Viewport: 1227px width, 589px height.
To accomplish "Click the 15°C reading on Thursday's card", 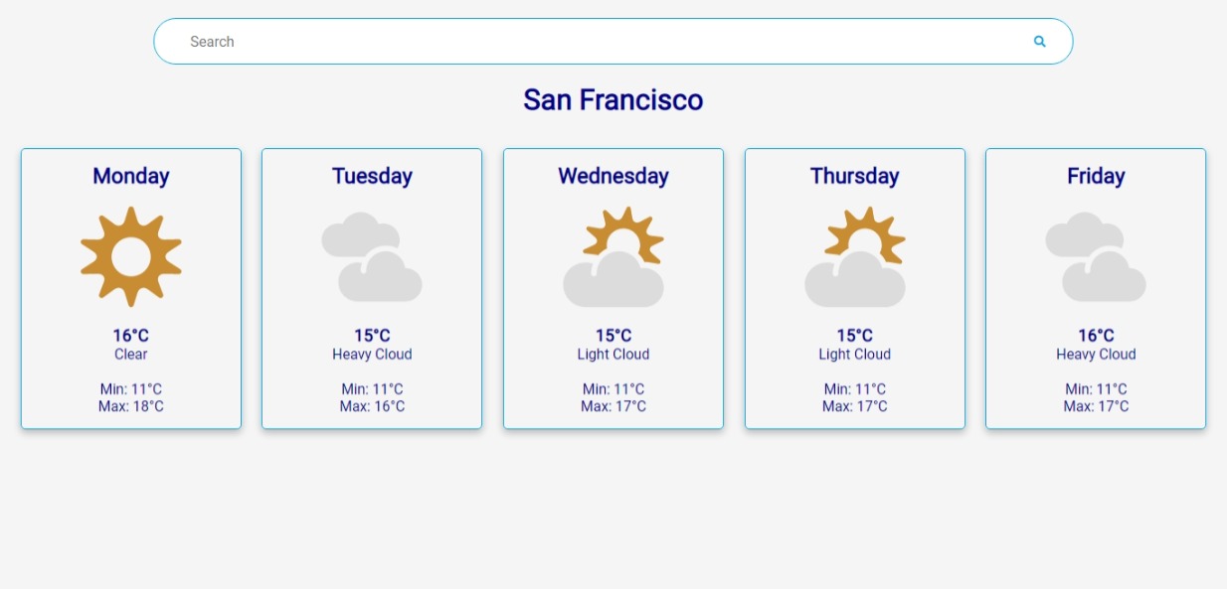I will pyautogui.click(x=854, y=336).
